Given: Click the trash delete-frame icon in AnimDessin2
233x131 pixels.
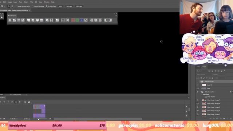Looking at the screenshot, I should point(42,20).
